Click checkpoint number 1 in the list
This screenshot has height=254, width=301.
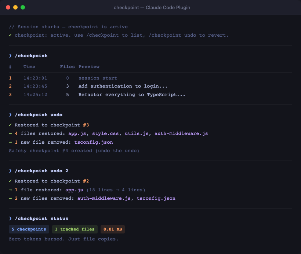(x=10, y=78)
